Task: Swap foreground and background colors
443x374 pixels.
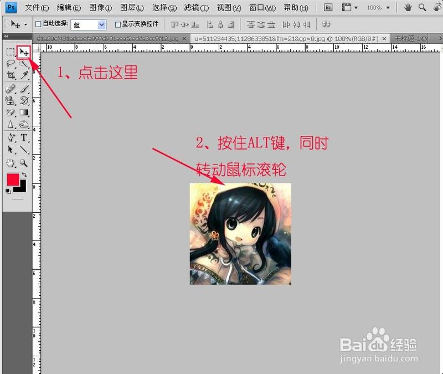Action: click(x=24, y=175)
